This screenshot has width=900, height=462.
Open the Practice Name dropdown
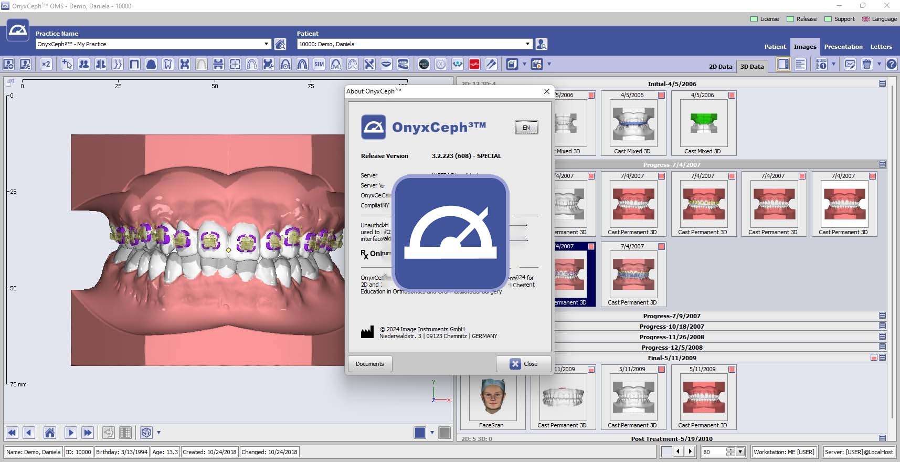(x=266, y=44)
